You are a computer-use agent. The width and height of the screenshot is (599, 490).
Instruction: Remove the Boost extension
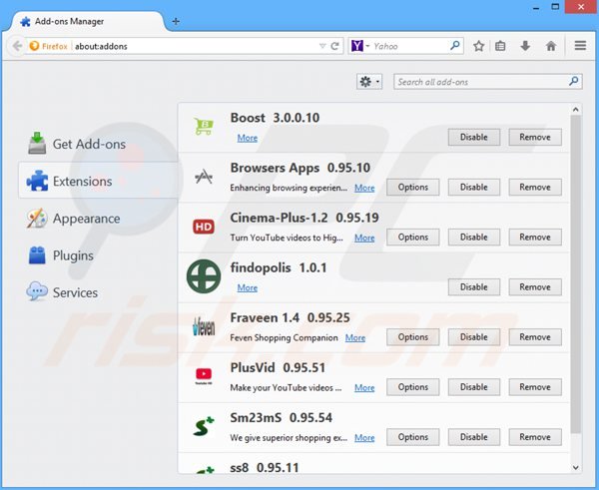(535, 137)
